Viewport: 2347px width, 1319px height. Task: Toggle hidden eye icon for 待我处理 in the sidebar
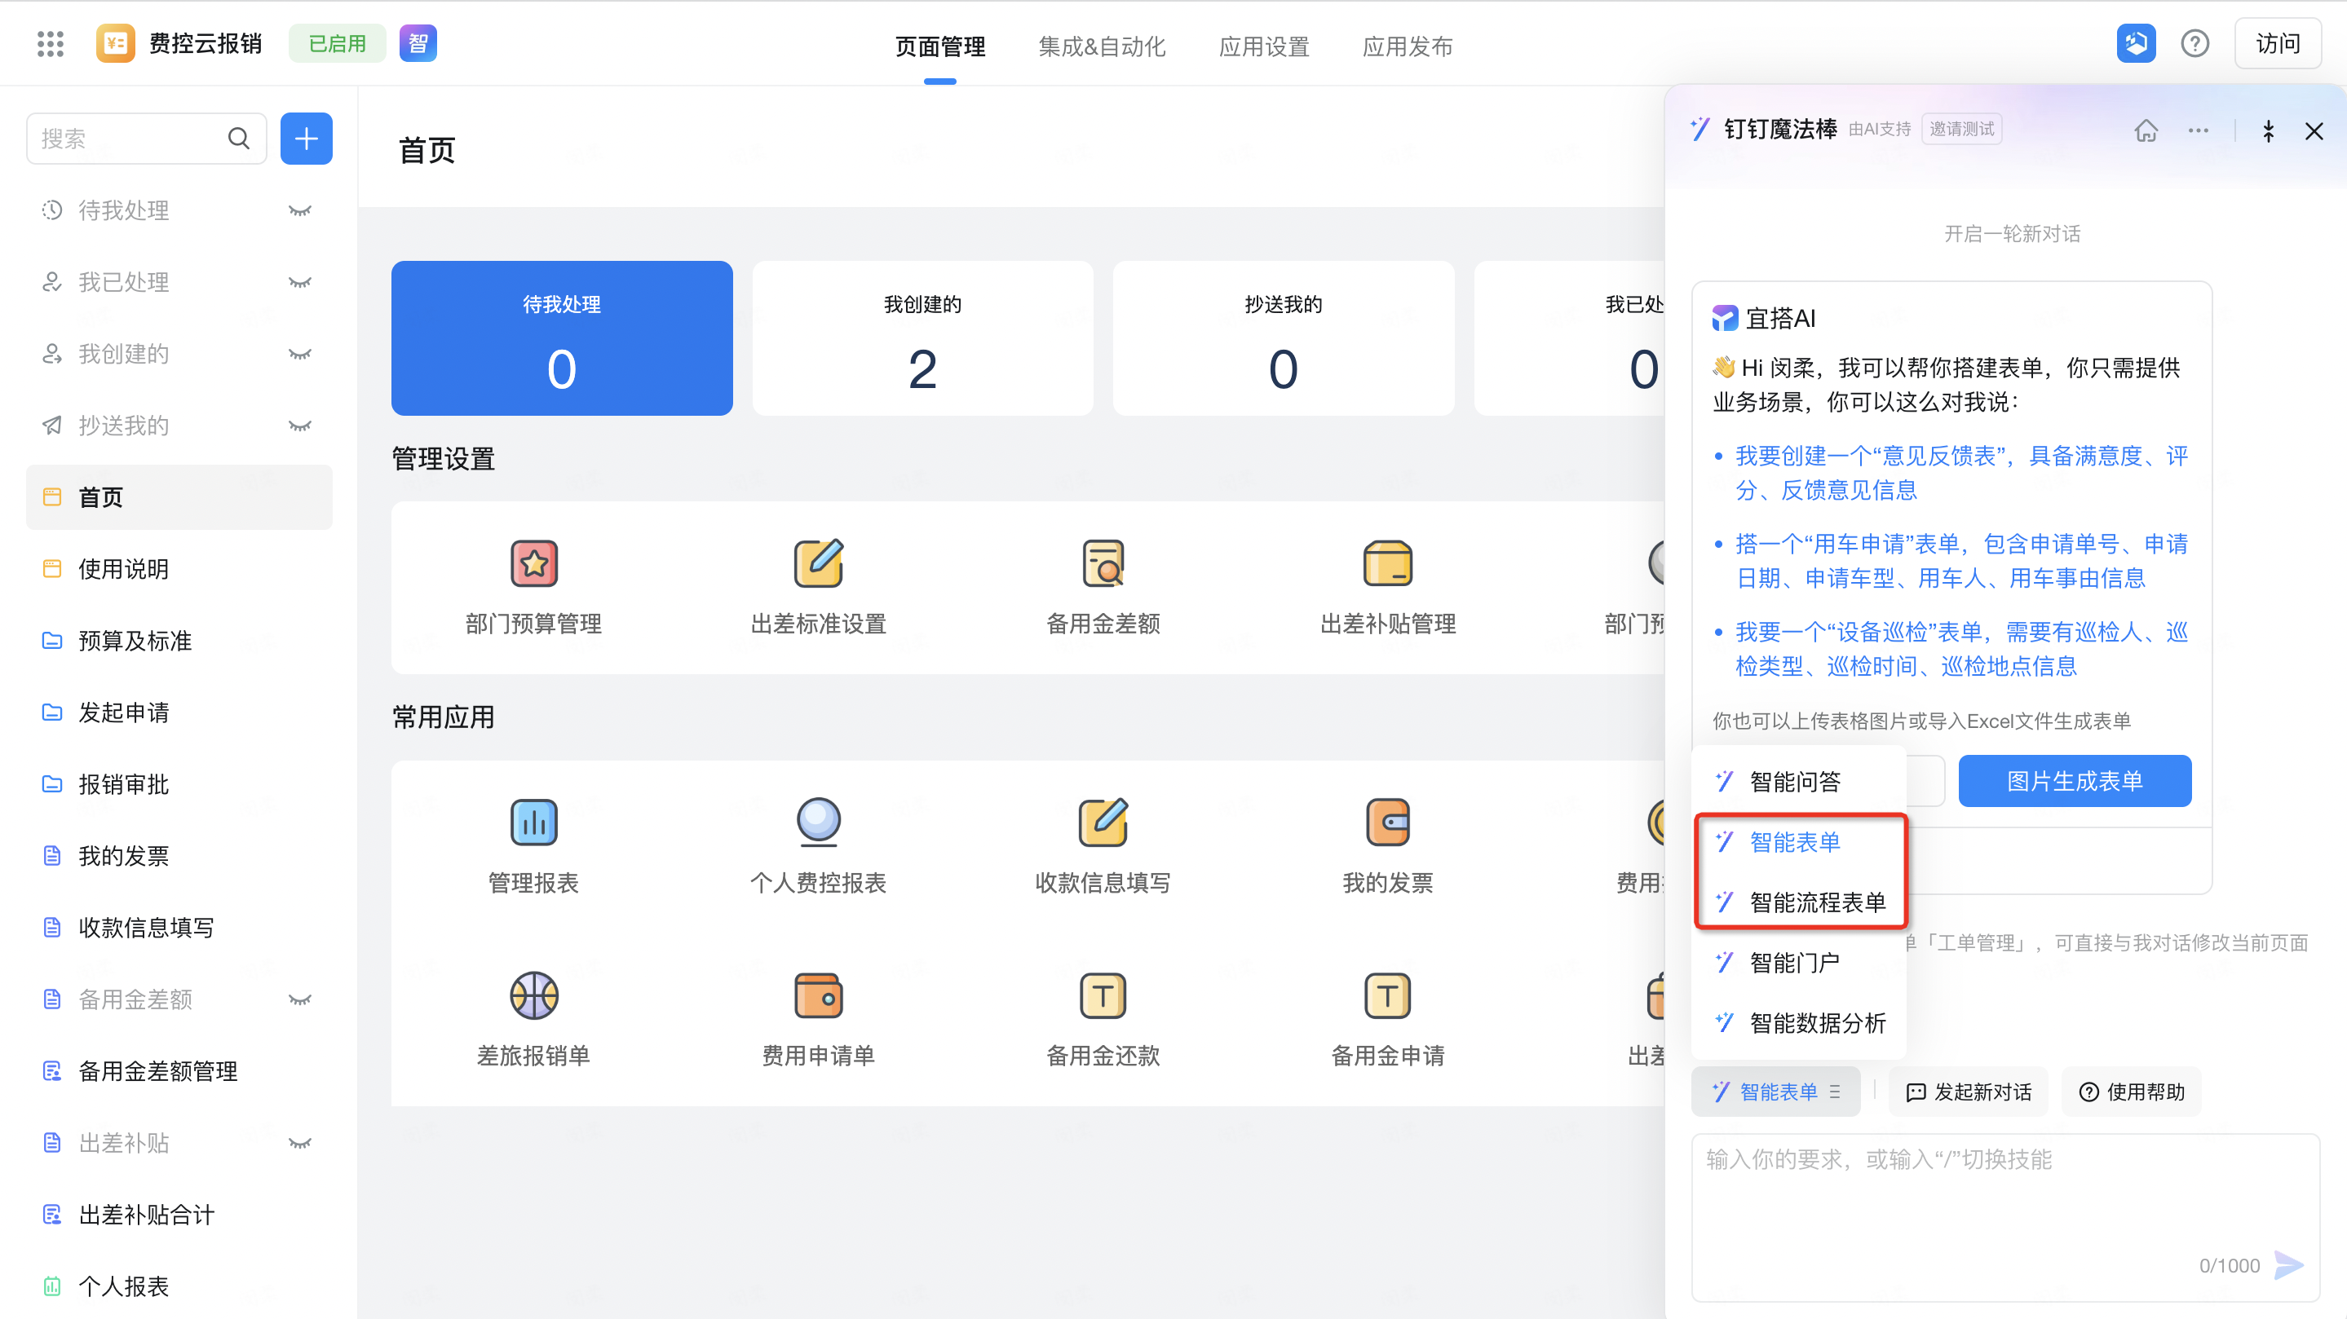pos(300,210)
